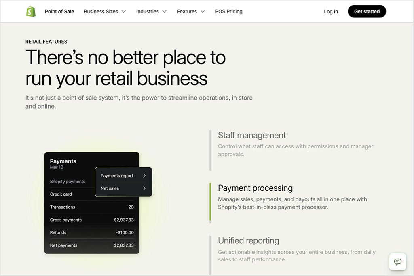Image resolution: width=414 pixels, height=276 pixels.
Task: Click the Gross payments row label
Action: click(x=66, y=220)
